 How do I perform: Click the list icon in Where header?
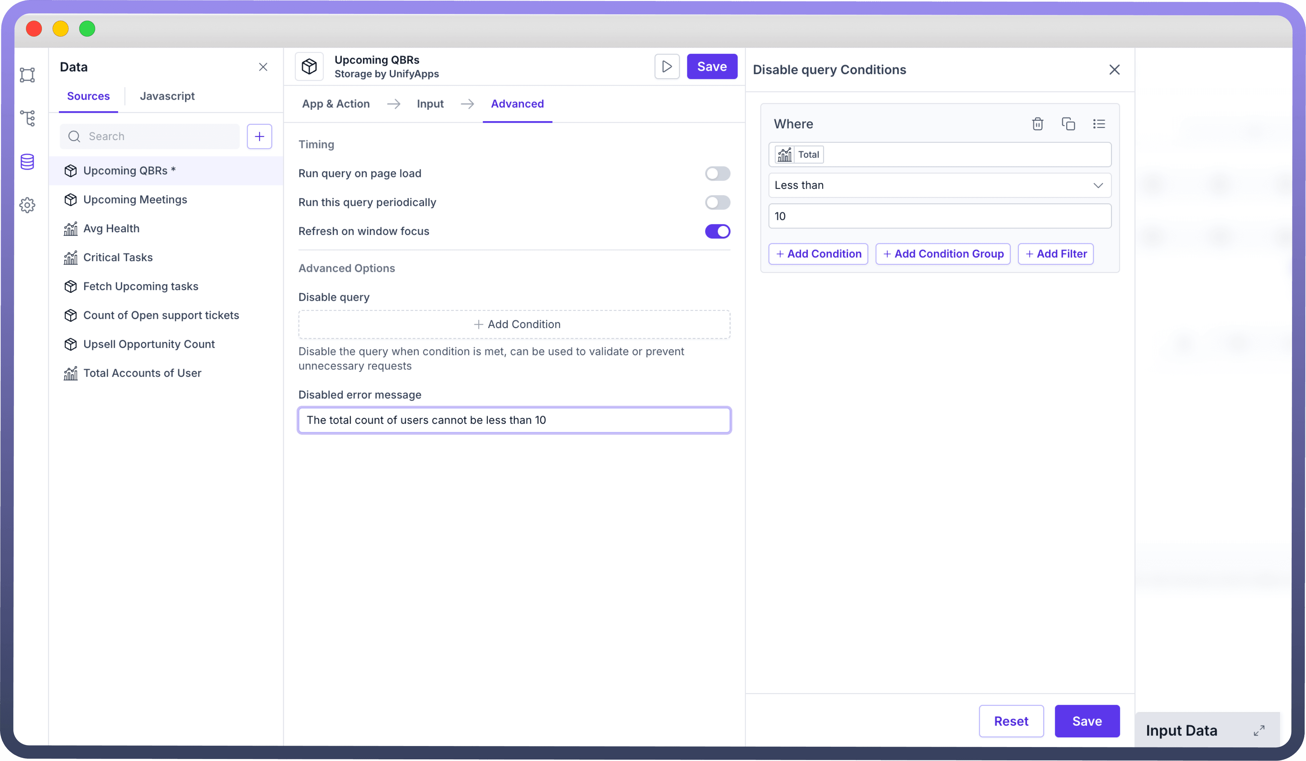tap(1099, 124)
